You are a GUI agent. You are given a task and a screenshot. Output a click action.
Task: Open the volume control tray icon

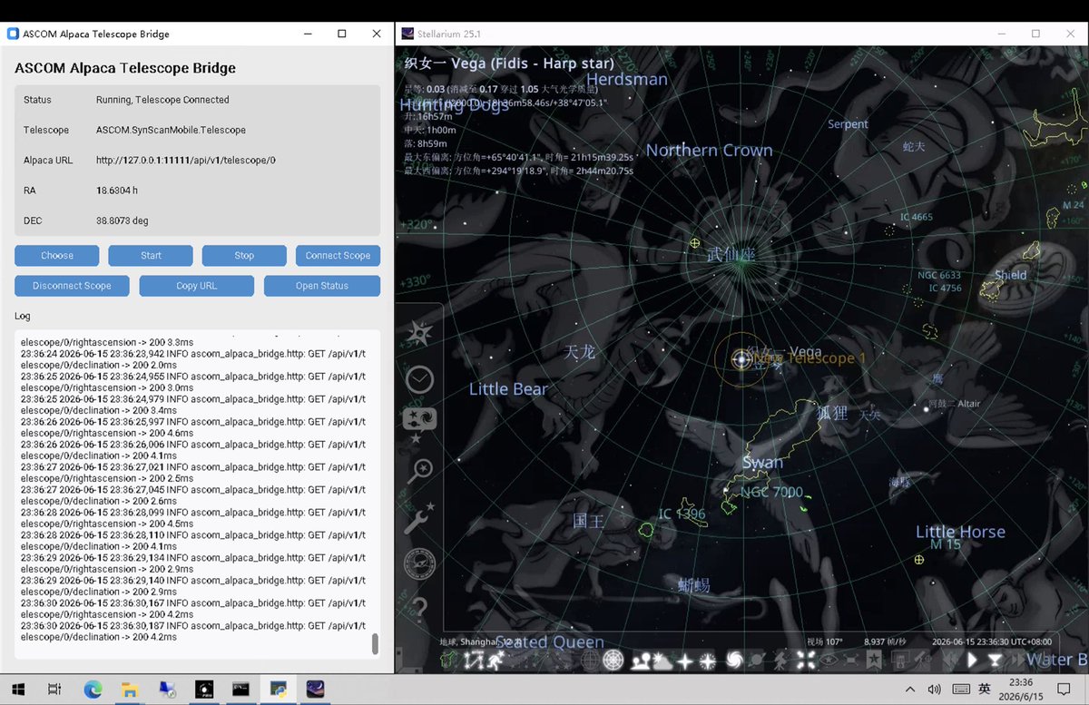(x=935, y=690)
